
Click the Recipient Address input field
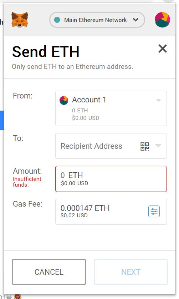[x=111, y=146]
